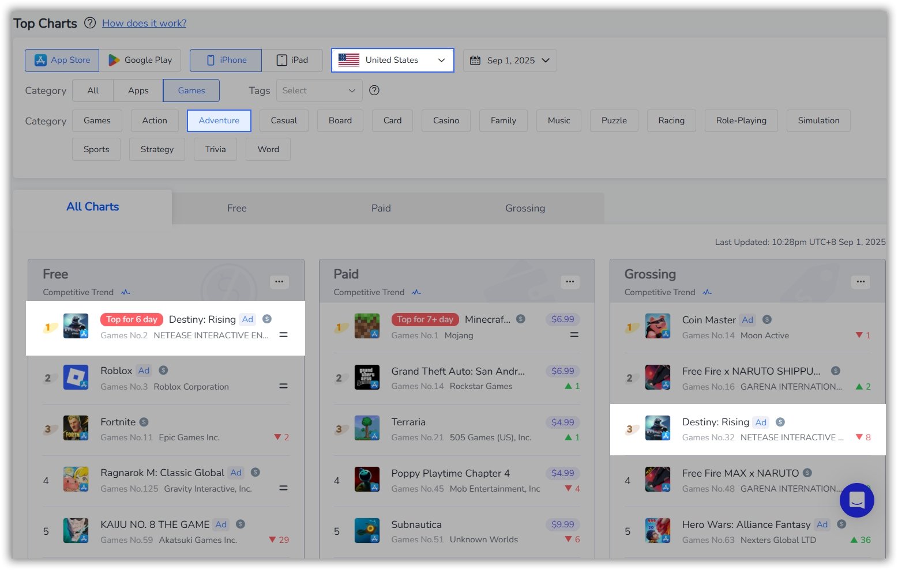Open the 'How does it work?' link
This screenshot has width=898, height=570.
pos(144,23)
